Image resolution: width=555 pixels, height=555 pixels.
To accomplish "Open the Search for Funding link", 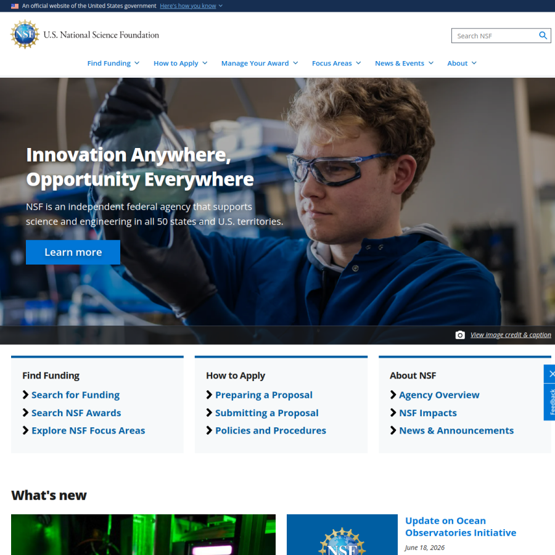I will pos(75,395).
